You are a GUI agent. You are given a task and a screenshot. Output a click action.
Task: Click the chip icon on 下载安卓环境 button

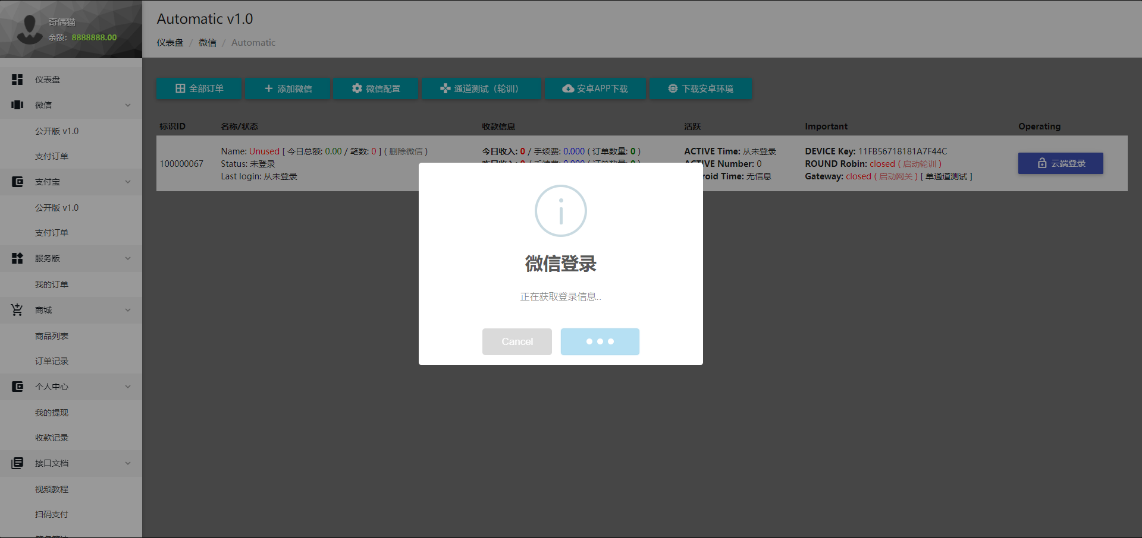[x=673, y=88]
